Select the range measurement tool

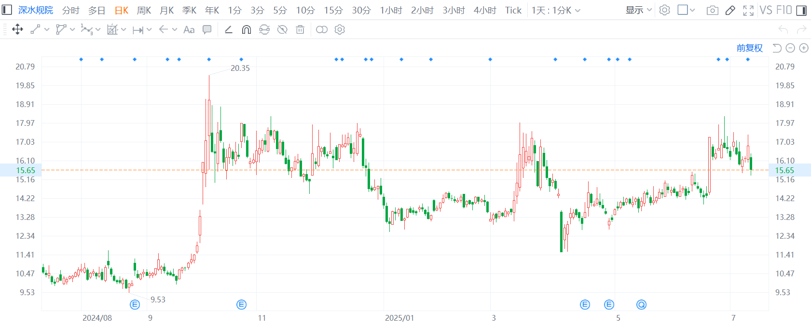pos(137,30)
